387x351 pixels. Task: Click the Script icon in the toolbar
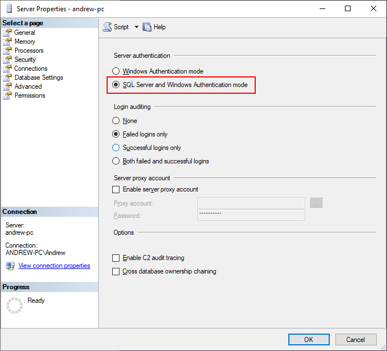(x=108, y=27)
